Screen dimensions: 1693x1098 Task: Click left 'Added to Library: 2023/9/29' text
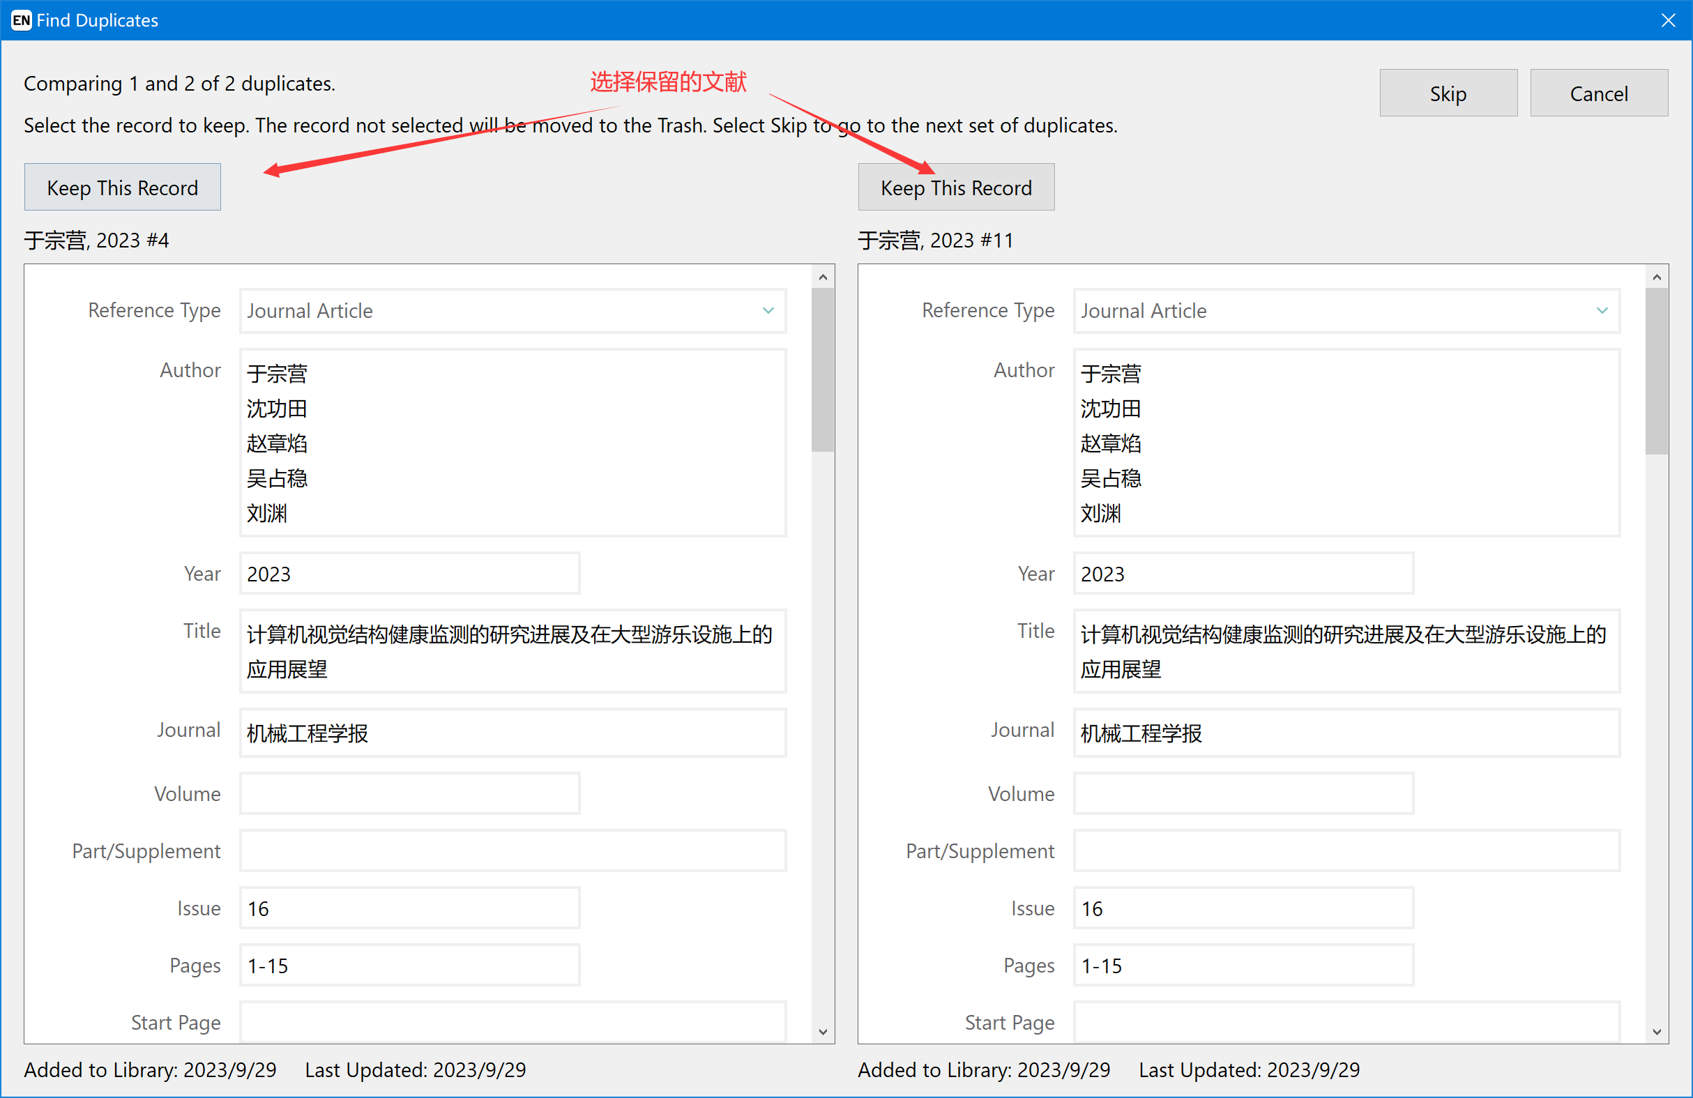click(150, 1069)
